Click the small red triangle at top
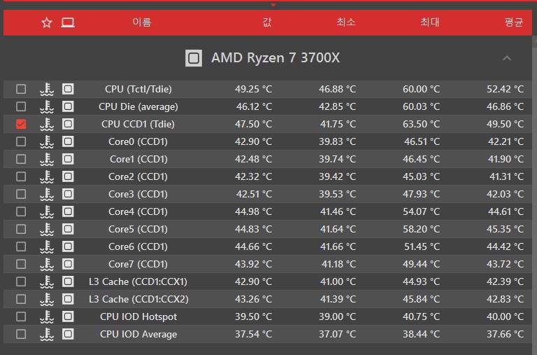The height and width of the screenshot is (355, 537). (x=273, y=5)
